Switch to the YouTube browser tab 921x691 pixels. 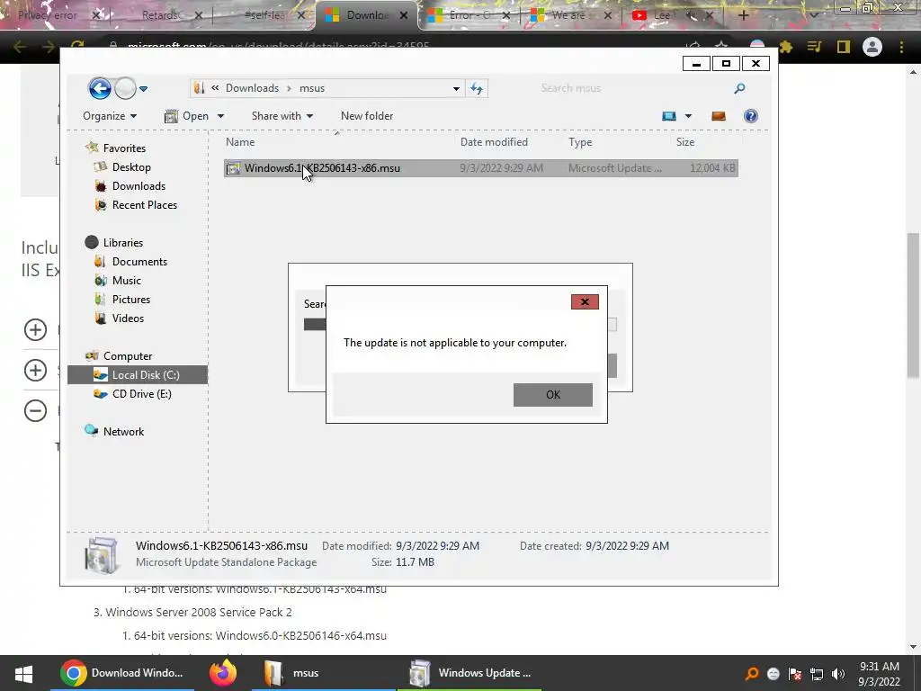point(671,15)
